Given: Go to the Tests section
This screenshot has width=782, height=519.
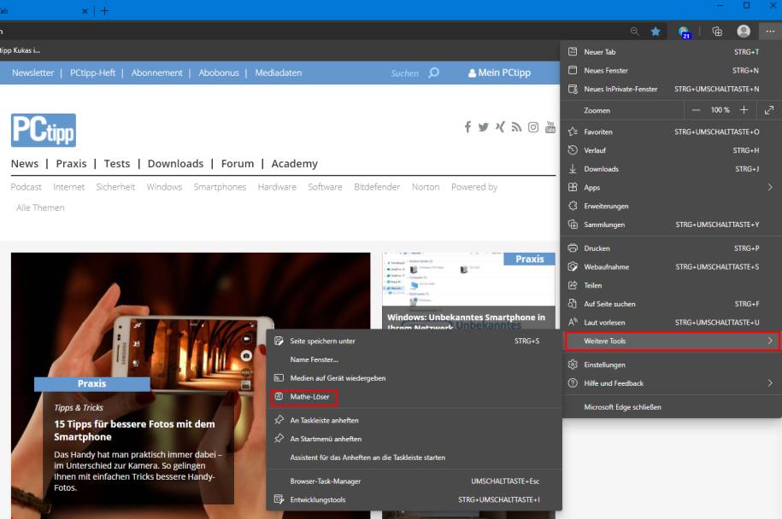Looking at the screenshot, I should coord(117,164).
